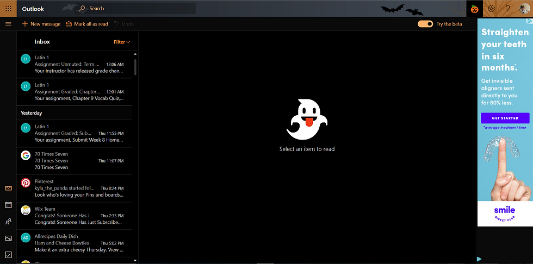Click the Yesterday group header
The image size is (533, 264).
75,112
